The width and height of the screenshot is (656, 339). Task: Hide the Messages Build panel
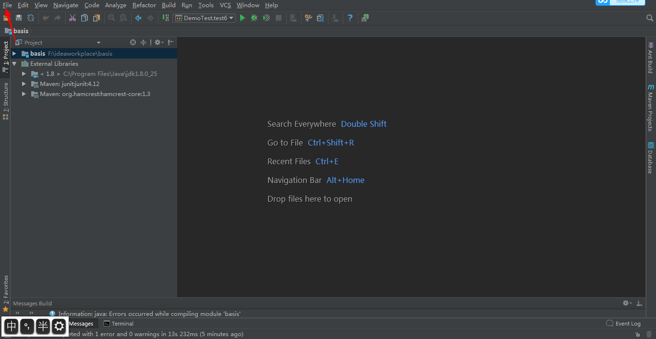(x=639, y=303)
